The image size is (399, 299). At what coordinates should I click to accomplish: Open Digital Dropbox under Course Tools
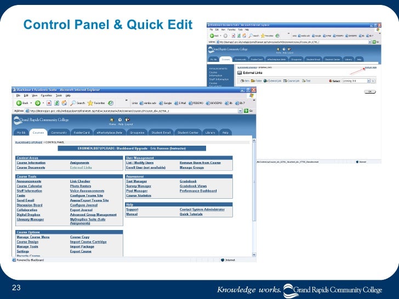tap(29, 215)
